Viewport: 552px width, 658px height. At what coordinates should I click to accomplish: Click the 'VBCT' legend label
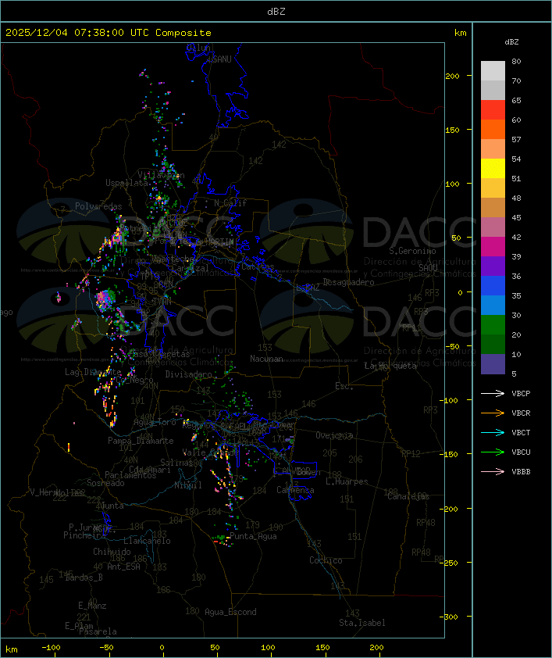coord(521,433)
